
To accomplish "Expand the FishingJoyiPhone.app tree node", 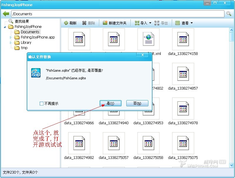I will tap(11, 37).
